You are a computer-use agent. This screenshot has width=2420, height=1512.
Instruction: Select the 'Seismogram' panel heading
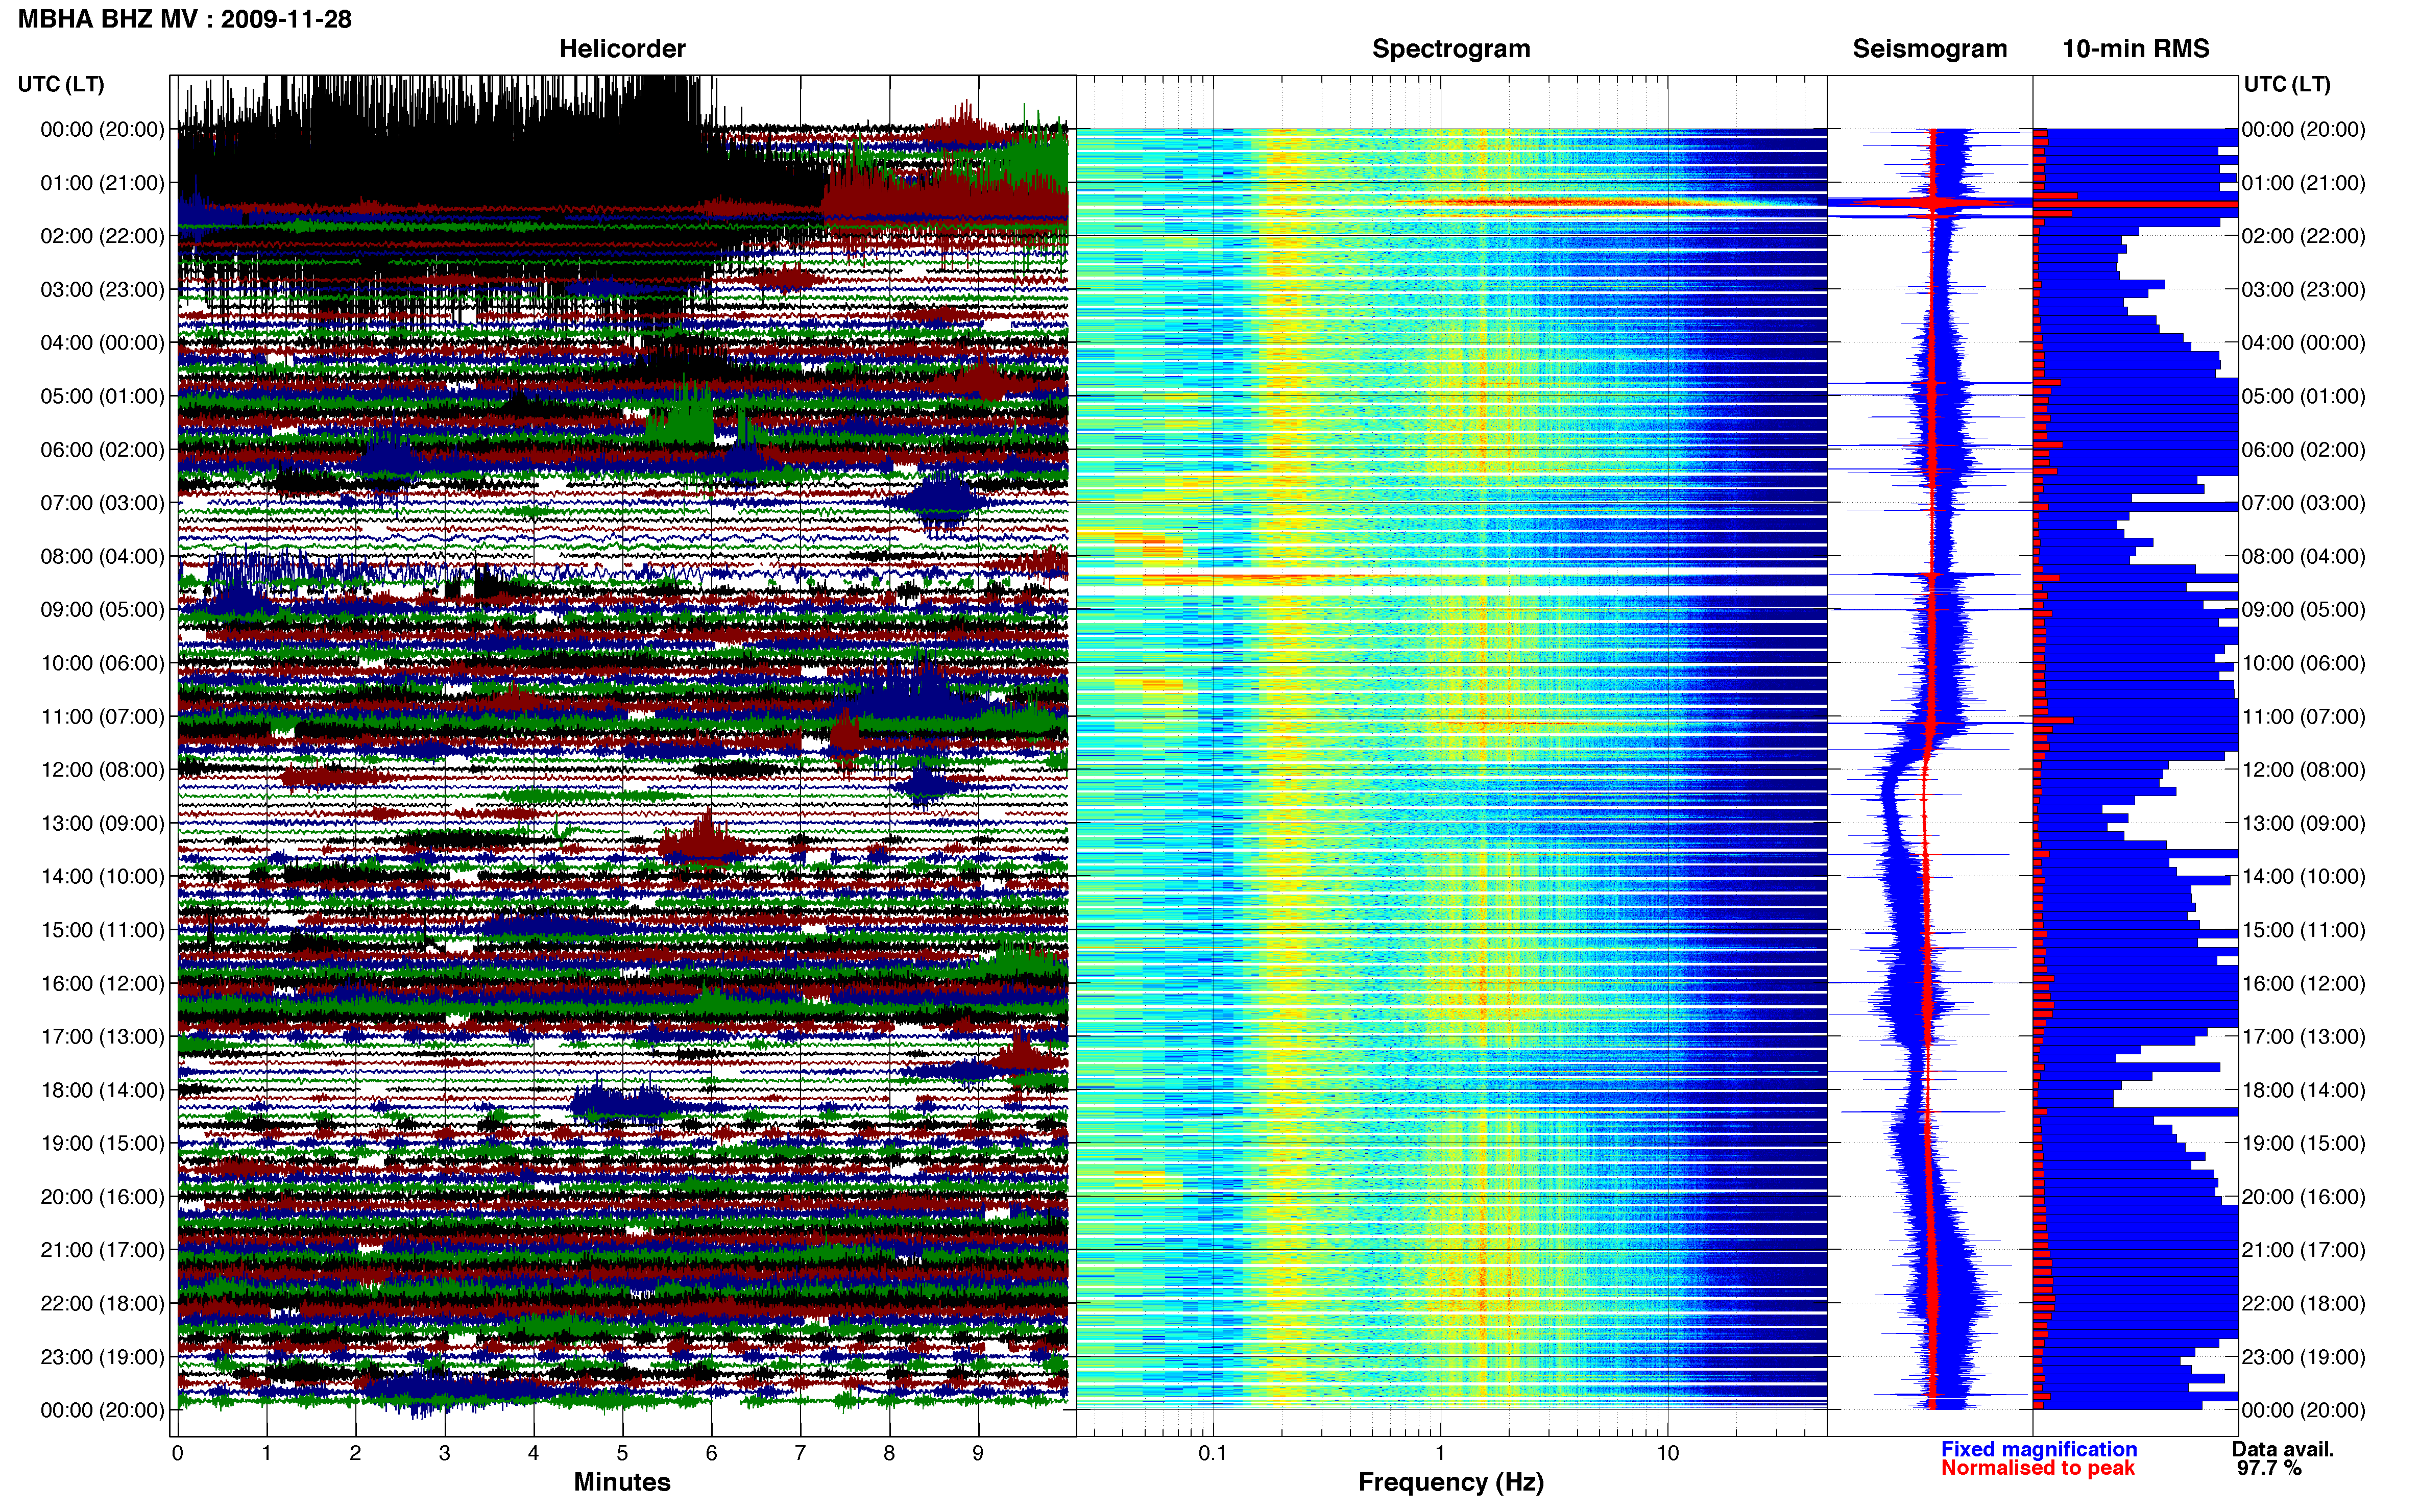1930,49
